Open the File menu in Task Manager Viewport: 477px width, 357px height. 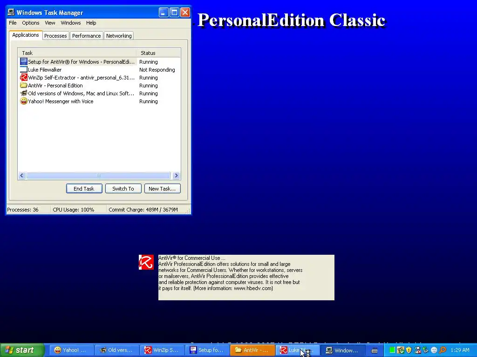pos(13,23)
